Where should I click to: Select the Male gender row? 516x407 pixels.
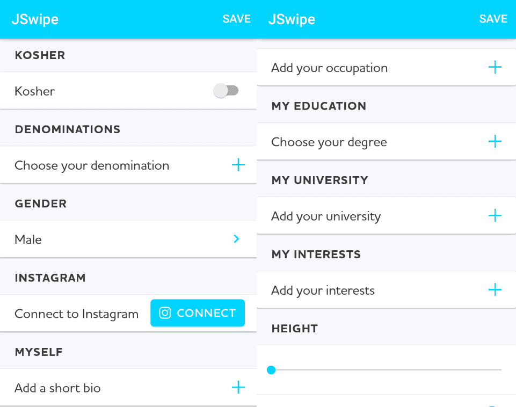pos(128,239)
